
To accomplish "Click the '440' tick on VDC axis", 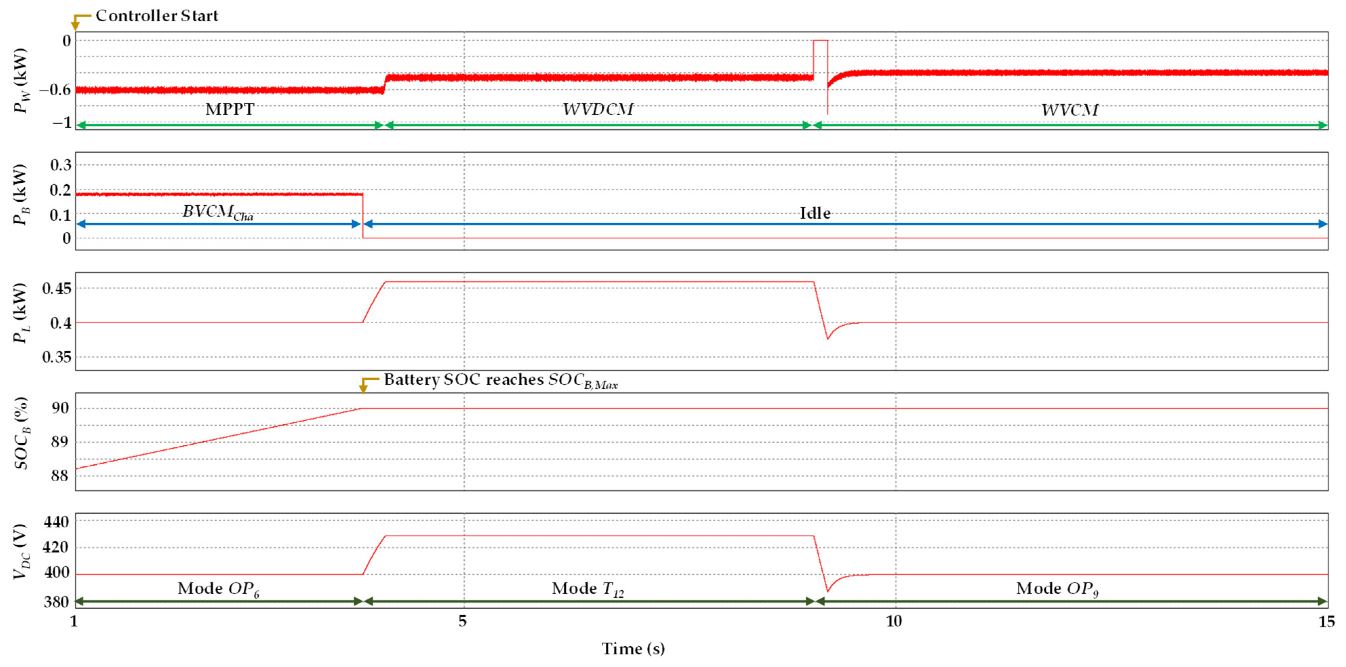I will click(x=57, y=522).
